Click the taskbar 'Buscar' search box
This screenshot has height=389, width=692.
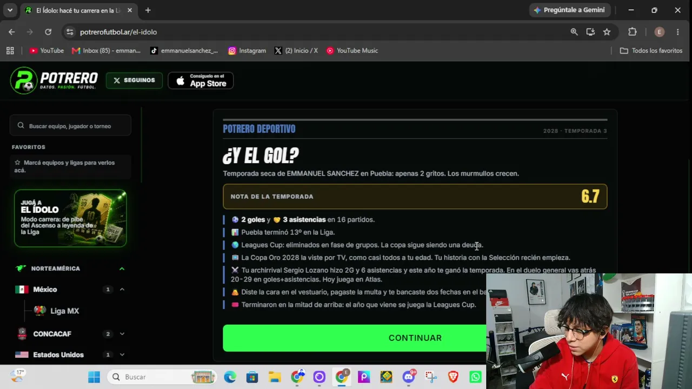[162, 377]
